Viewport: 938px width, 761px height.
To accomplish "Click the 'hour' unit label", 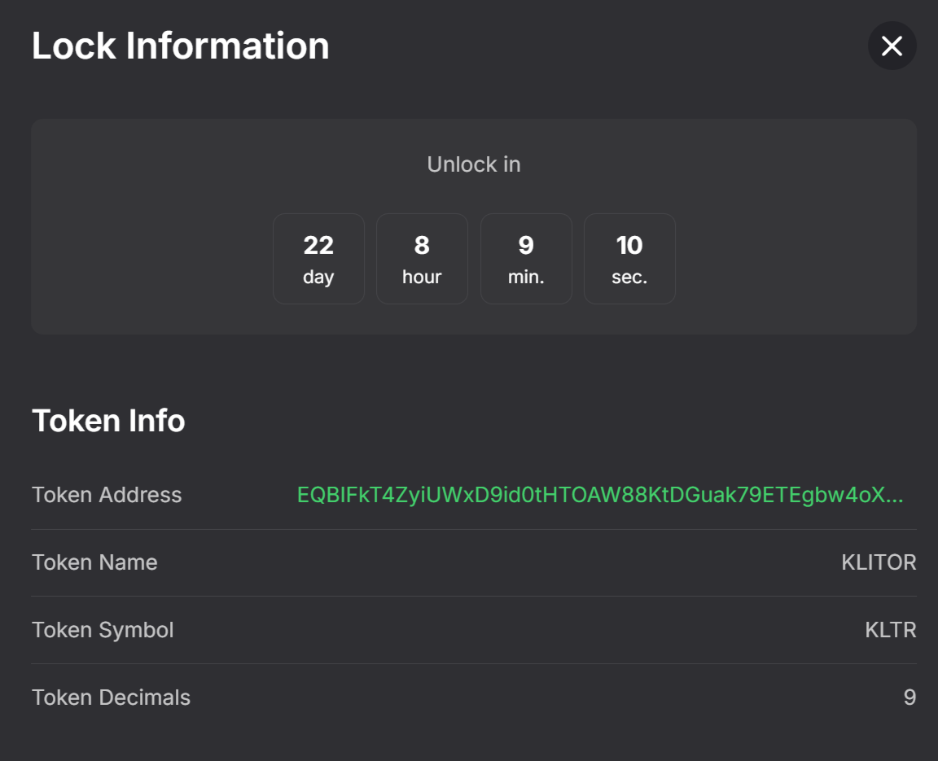I will pos(422,277).
